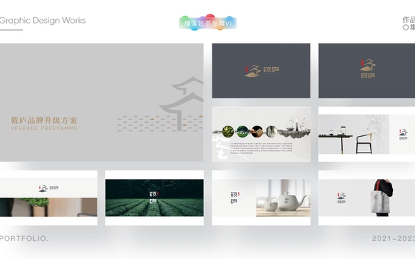
Task: Click the PORTFOLIO. footer text
Action: 24,238
